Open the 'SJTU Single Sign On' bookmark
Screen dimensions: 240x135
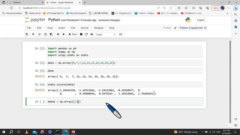tap(53, 13)
